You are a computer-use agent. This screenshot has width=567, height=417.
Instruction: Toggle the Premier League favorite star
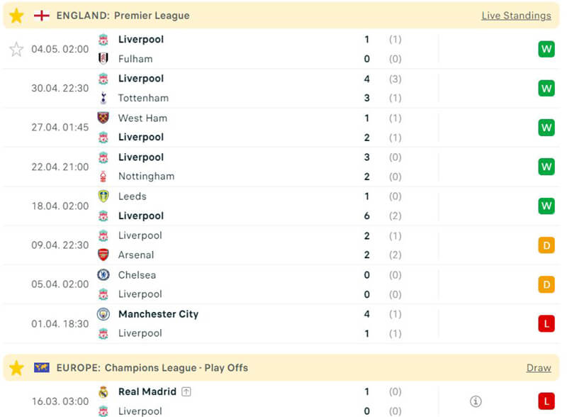point(16,16)
